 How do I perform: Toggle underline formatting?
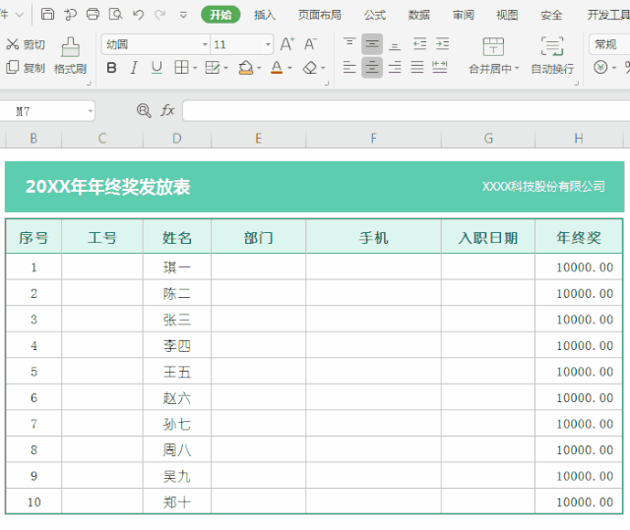click(x=157, y=68)
